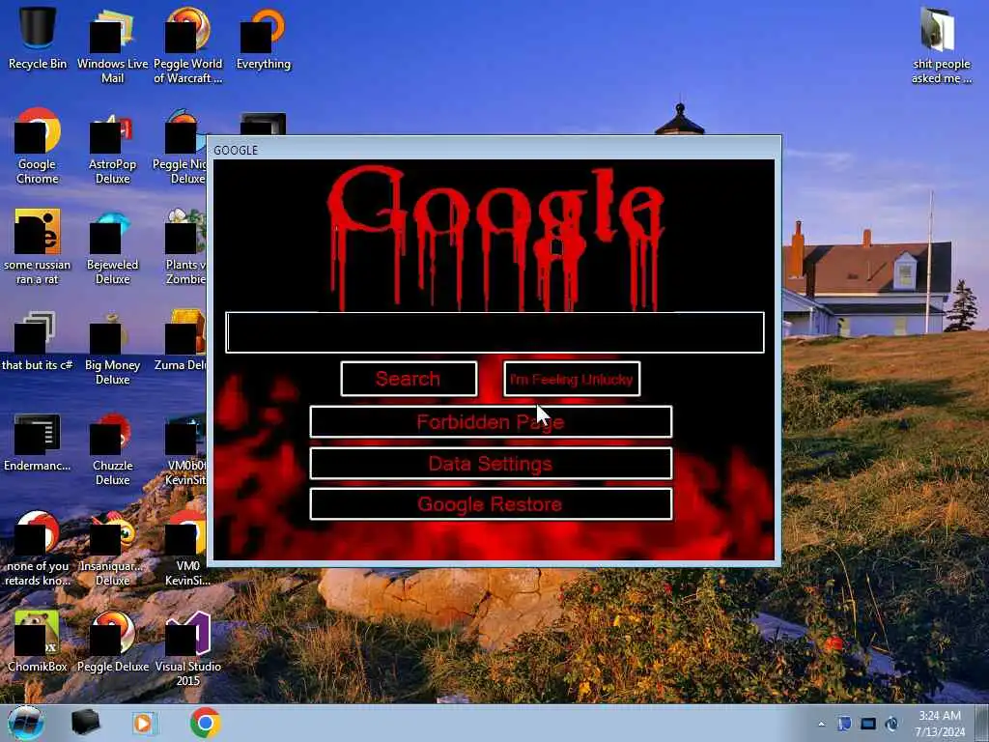Select the AstroPop Deluxe desktop icon
Image resolution: width=989 pixels, height=742 pixels.
click(x=112, y=147)
